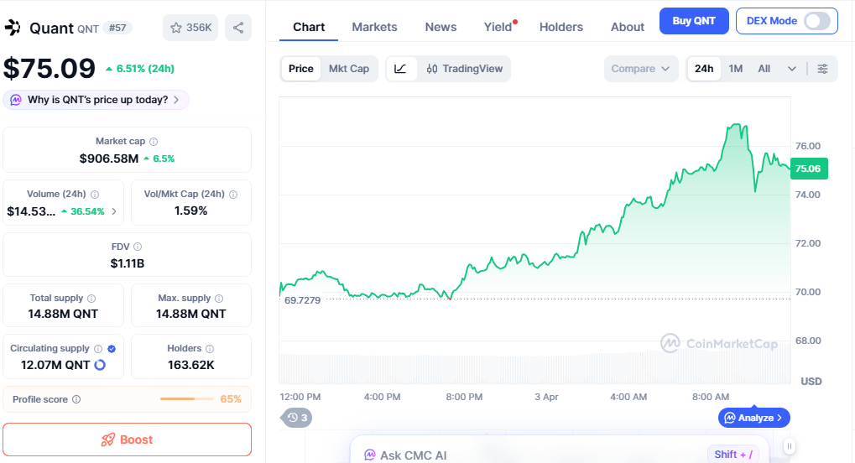Open the history events badge showing 3

(297, 418)
